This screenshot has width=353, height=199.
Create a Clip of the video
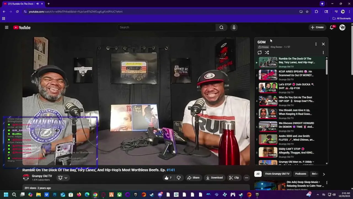[x=234, y=178]
